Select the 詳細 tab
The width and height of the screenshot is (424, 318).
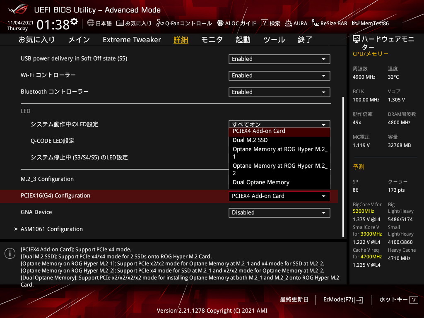tap(181, 40)
